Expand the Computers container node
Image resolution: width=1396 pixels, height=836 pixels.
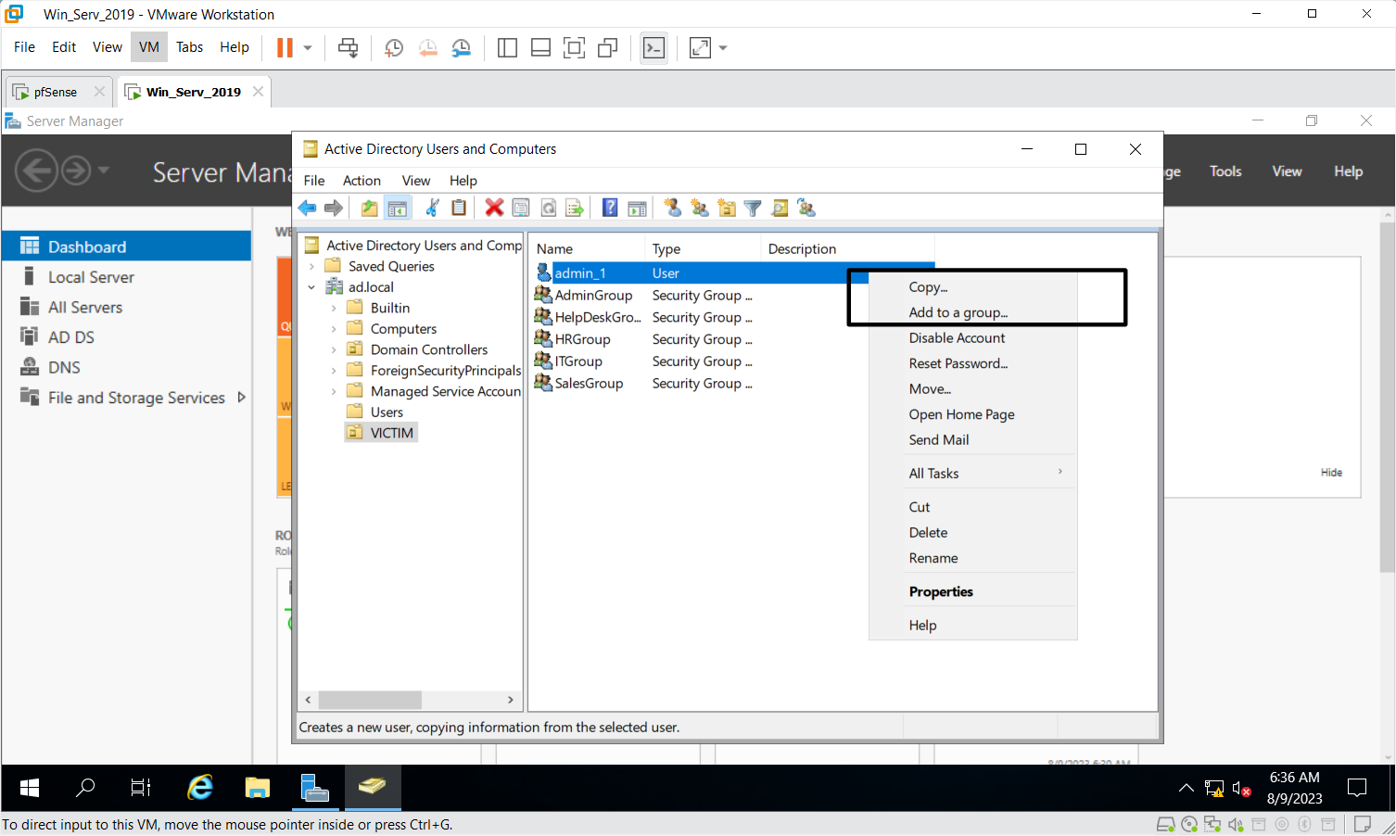pyautogui.click(x=334, y=329)
